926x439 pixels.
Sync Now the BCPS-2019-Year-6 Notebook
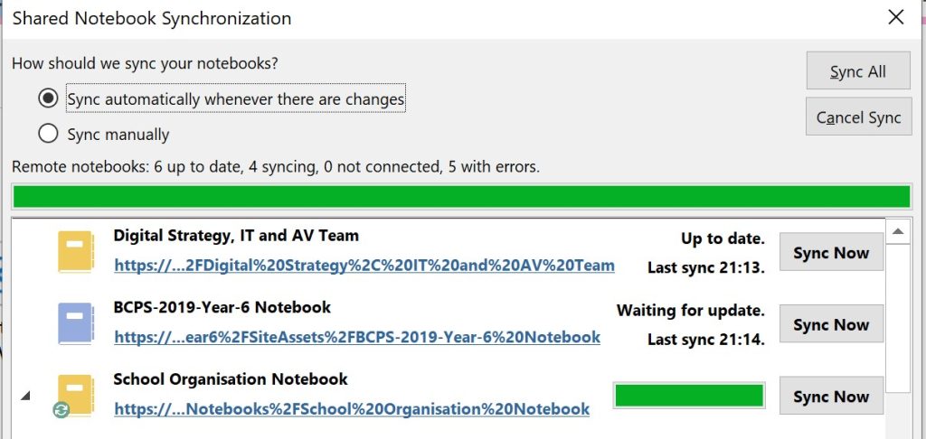[832, 324]
